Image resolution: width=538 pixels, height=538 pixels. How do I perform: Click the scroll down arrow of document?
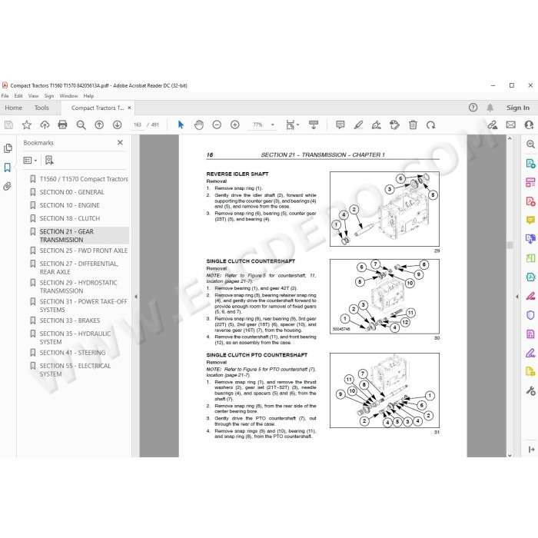(x=510, y=455)
